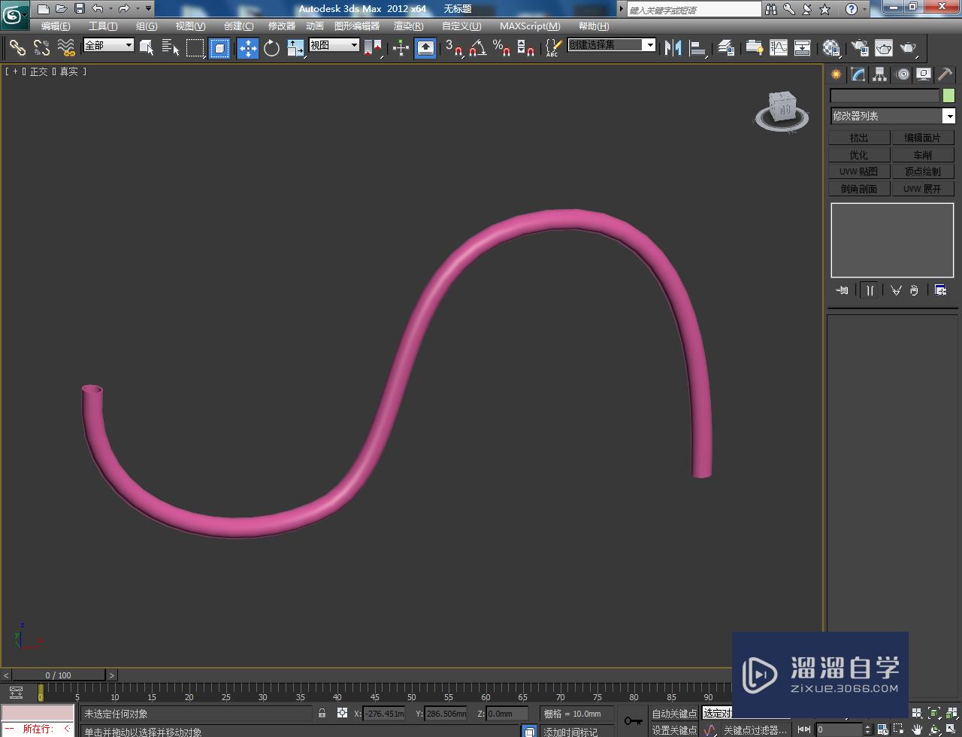
Task: Toggle Angle Snap
Action: point(477,47)
